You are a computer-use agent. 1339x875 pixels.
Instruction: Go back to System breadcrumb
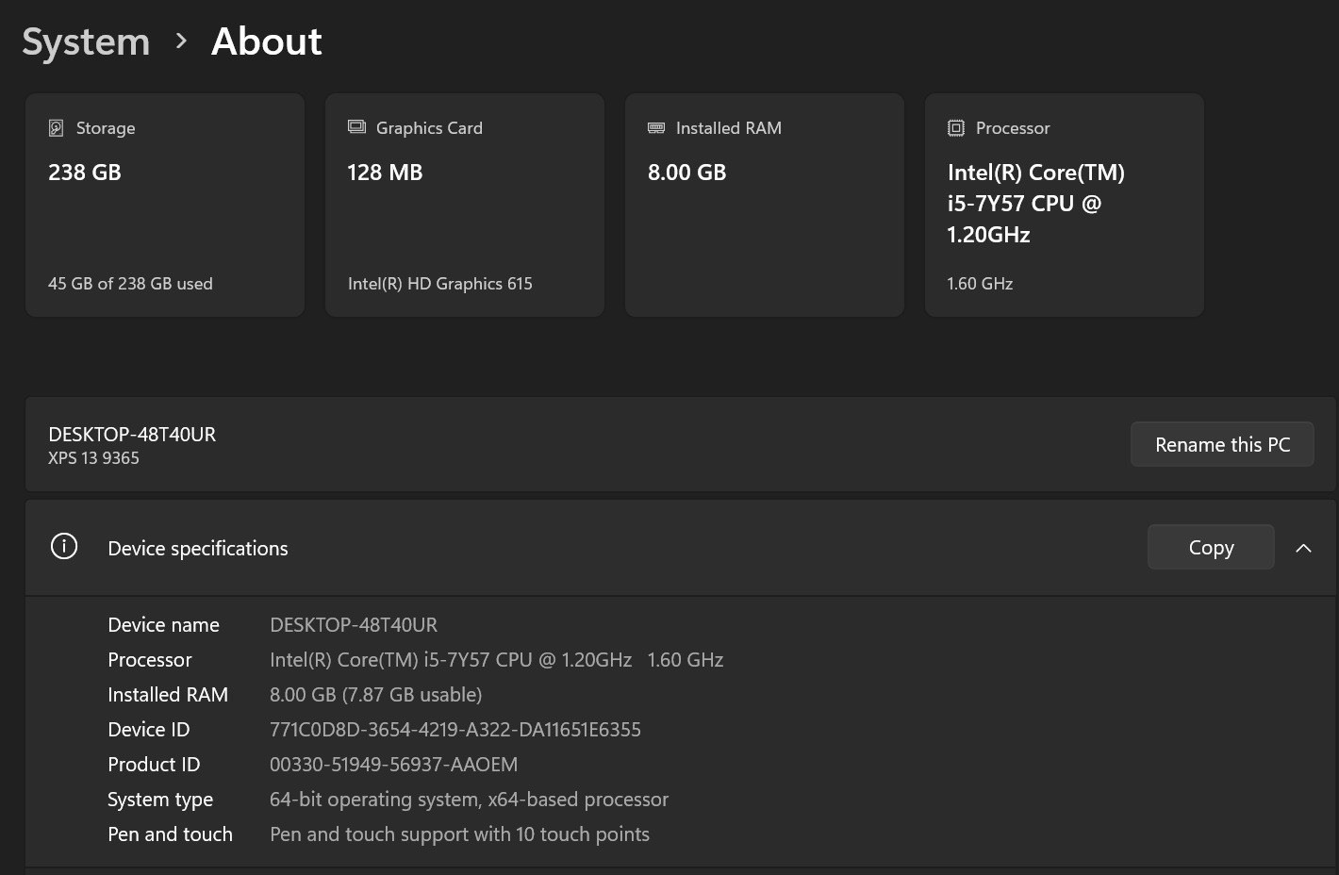(x=86, y=41)
